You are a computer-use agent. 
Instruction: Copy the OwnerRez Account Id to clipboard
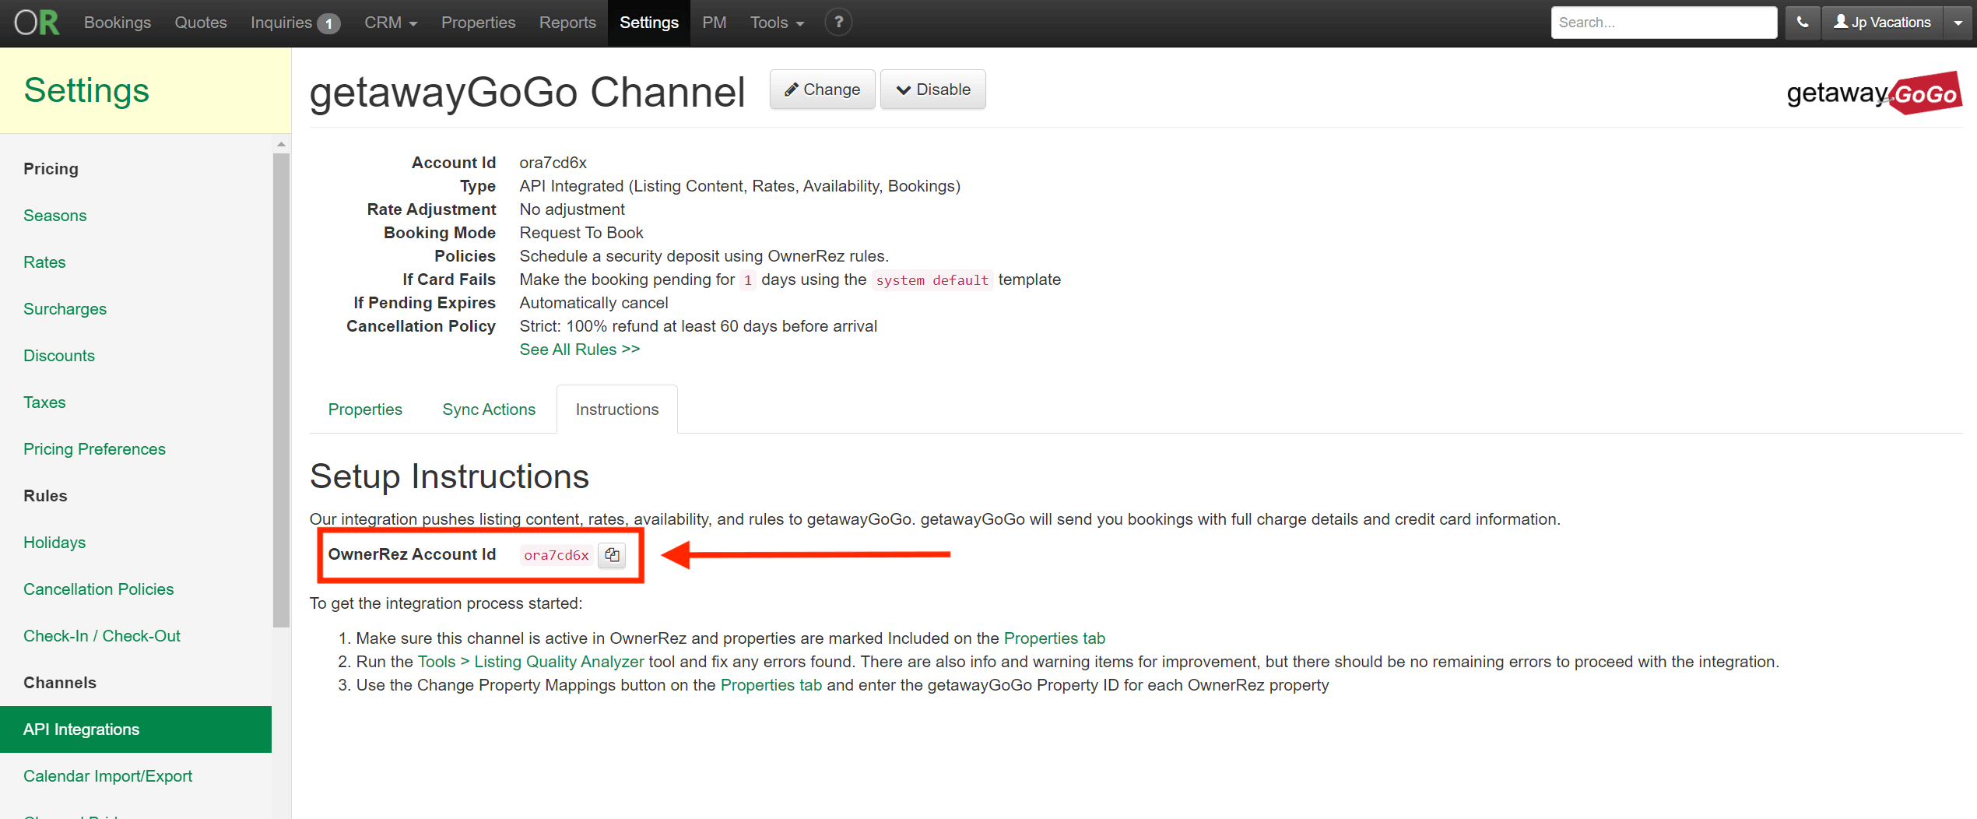612,555
